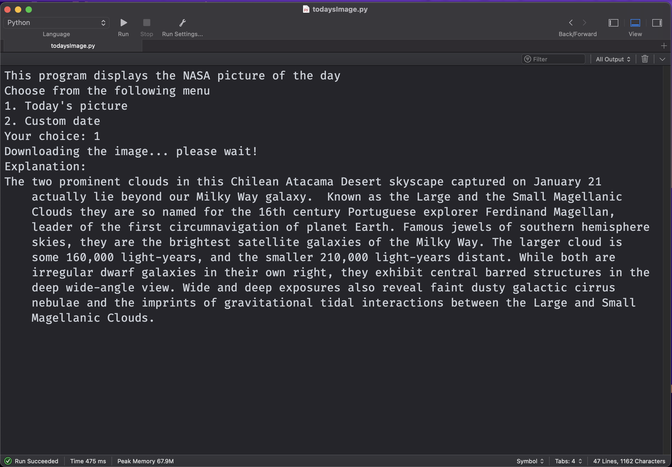Click the 'Run Settings...' label
The image size is (672, 467).
[182, 34]
